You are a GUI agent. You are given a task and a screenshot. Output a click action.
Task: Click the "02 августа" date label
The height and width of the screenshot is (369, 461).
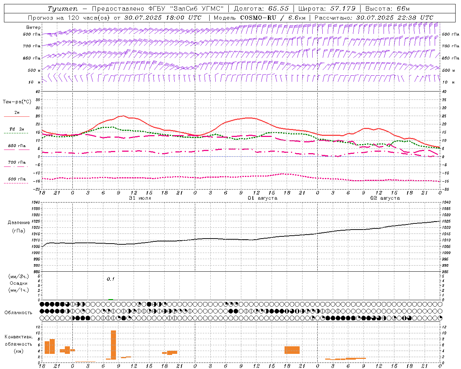point(385,198)
